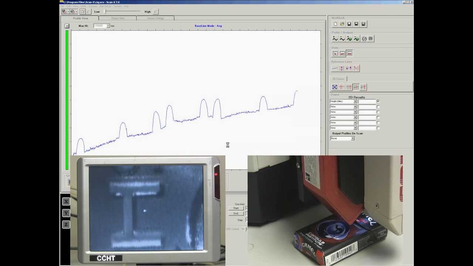Viewport: 473px width, 266px height.
Task: Switch units to inches
Action: 335,53
